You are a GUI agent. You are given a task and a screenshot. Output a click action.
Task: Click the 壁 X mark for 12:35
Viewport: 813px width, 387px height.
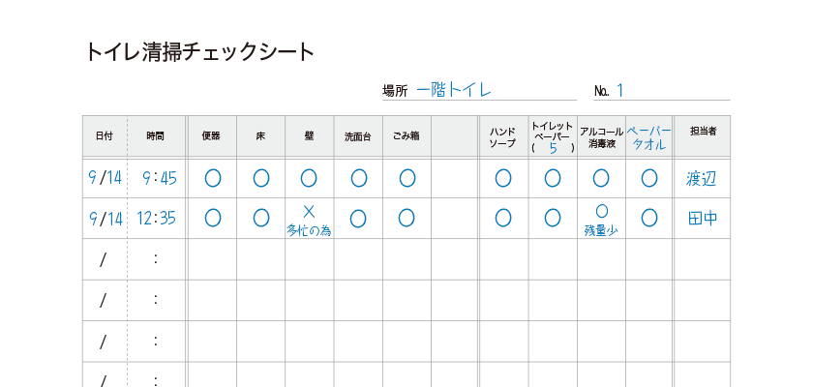[309, 211]
